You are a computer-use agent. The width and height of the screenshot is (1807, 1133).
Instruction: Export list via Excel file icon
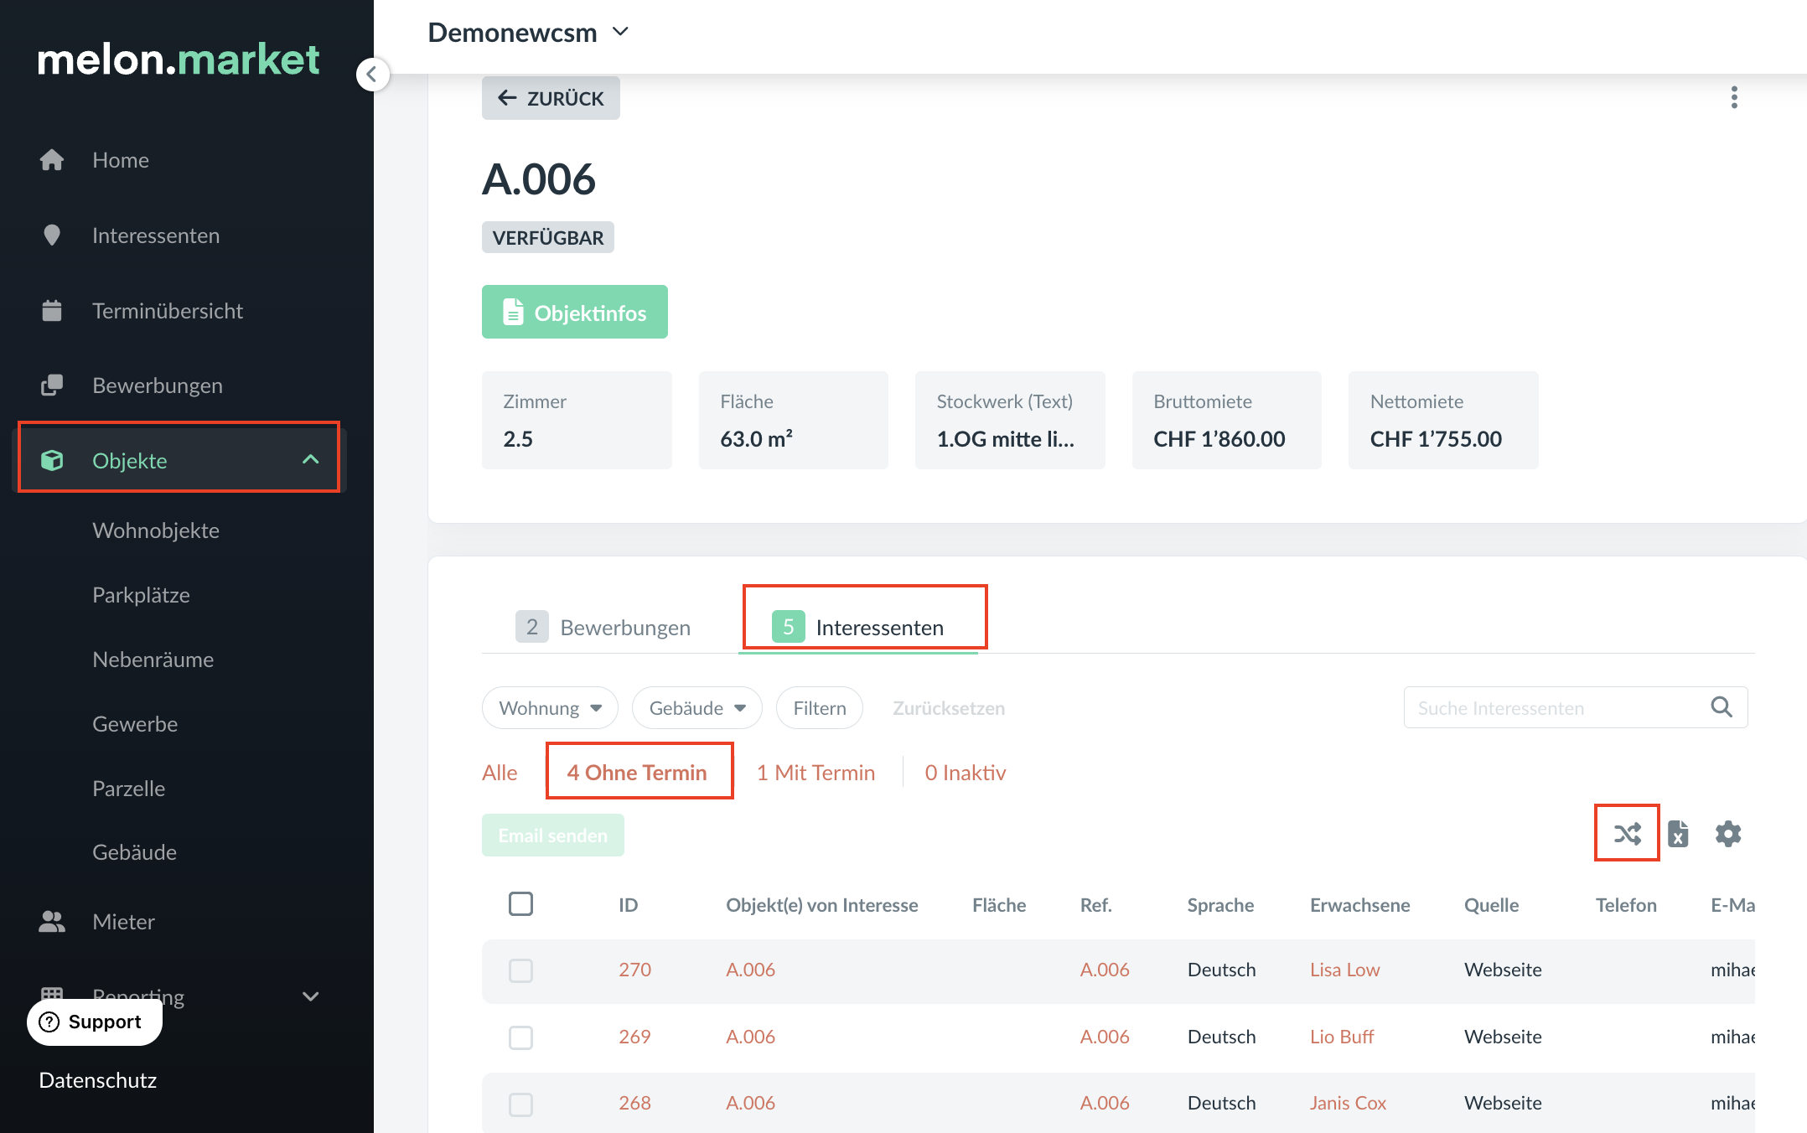coord(1678,833)
